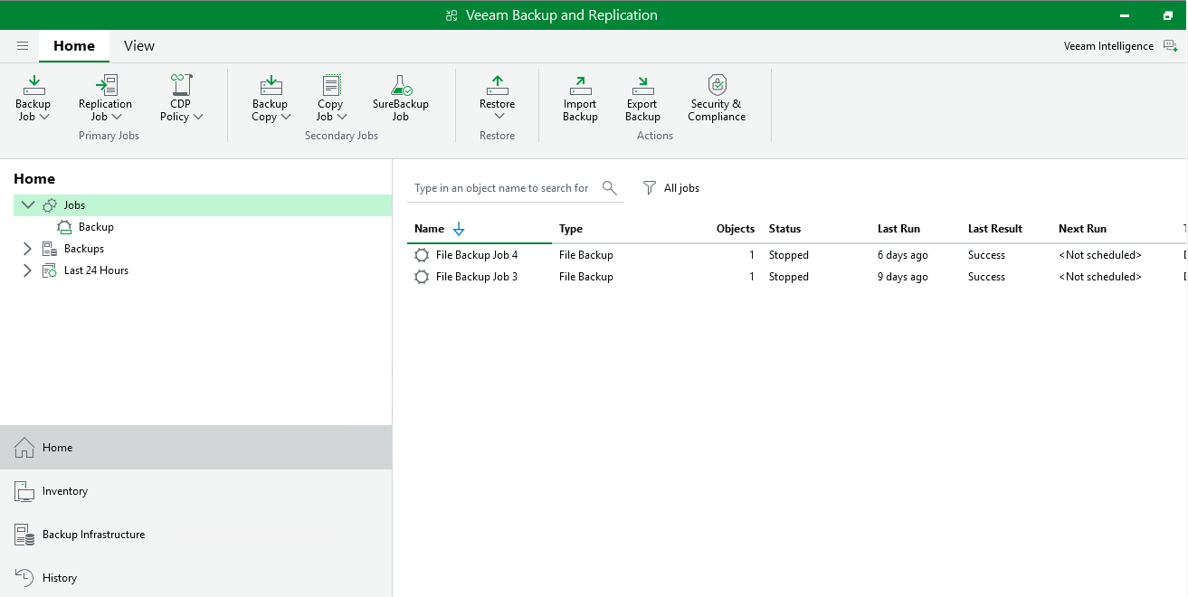Click the File Backup Job 4 row icon
The height and width of the screenshot is (597, 1188).
422,255
